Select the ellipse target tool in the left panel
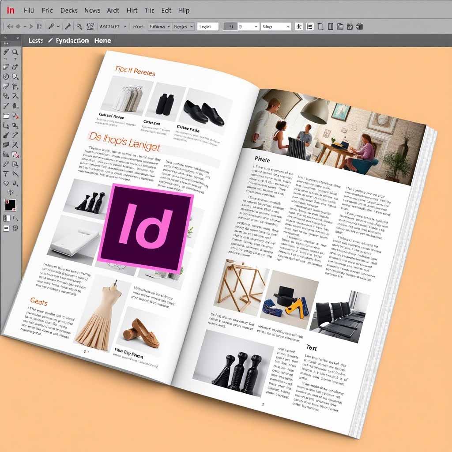452x452 pixels. (6, 76)
